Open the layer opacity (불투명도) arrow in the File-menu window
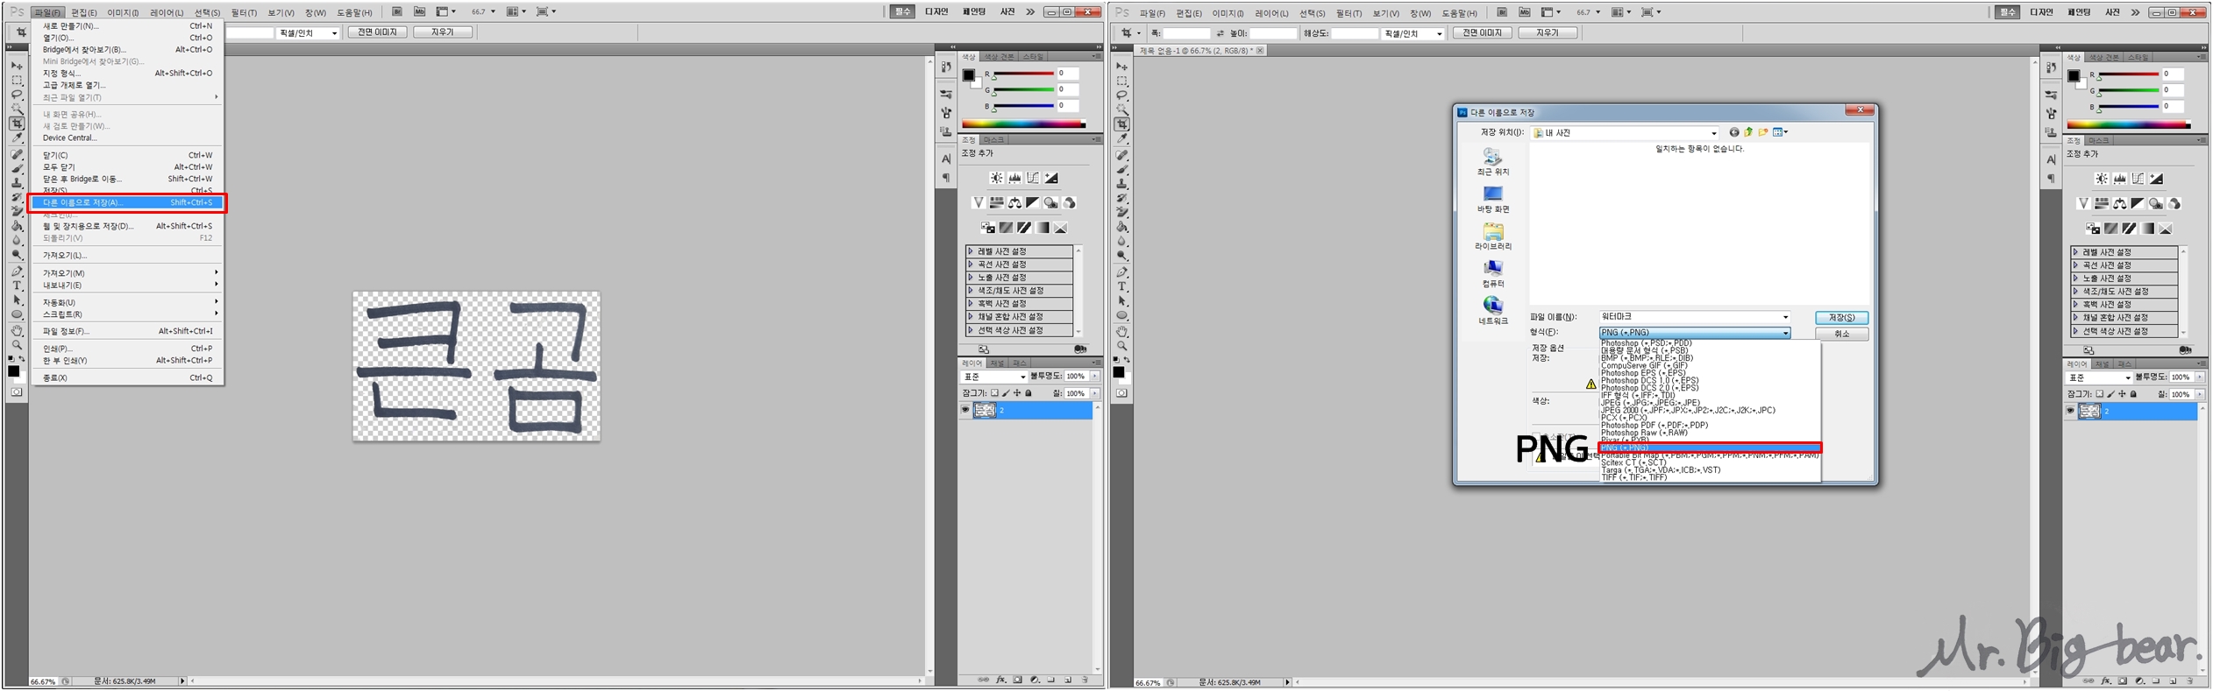This screenshot has height=691, width=2213. pyautogui.click(x=1095, y=377)
